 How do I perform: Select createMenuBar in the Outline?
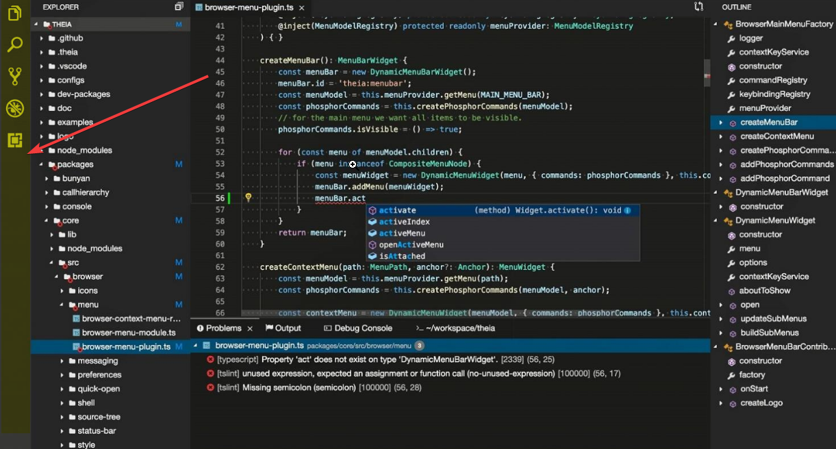pos(773,123)
